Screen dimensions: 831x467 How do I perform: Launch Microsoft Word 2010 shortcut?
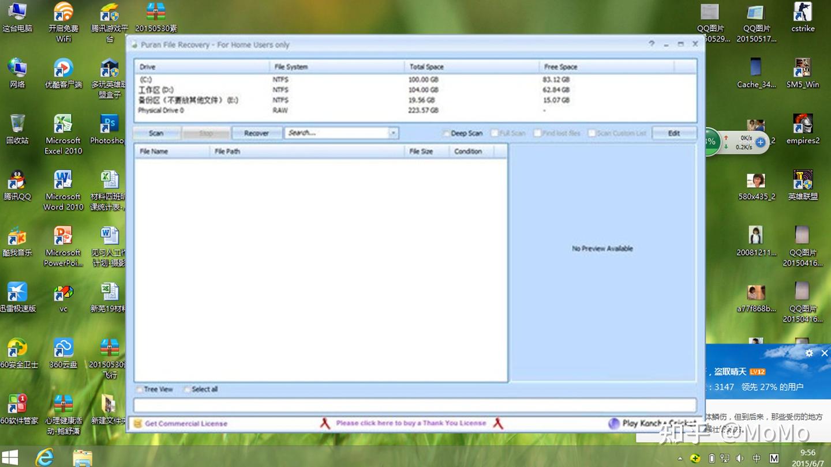tap(63, 190)
